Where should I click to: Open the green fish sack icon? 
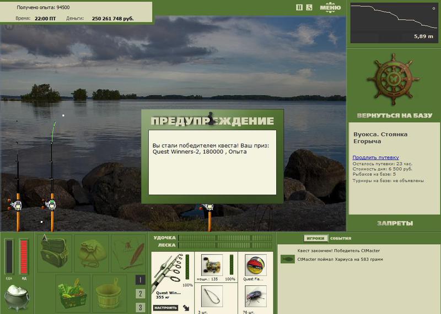(x=92, y=253)
